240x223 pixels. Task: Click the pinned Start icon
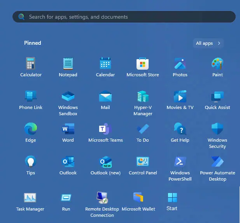click(x=172, y=202)
